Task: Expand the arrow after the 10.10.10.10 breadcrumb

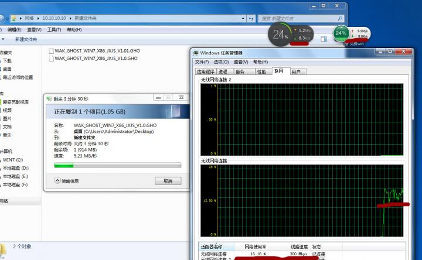Action: point(70,18)
